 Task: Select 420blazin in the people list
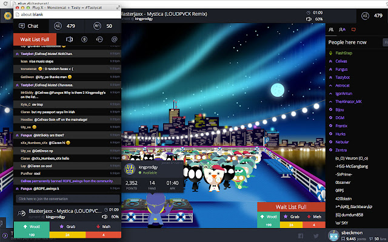pos(344,198)
